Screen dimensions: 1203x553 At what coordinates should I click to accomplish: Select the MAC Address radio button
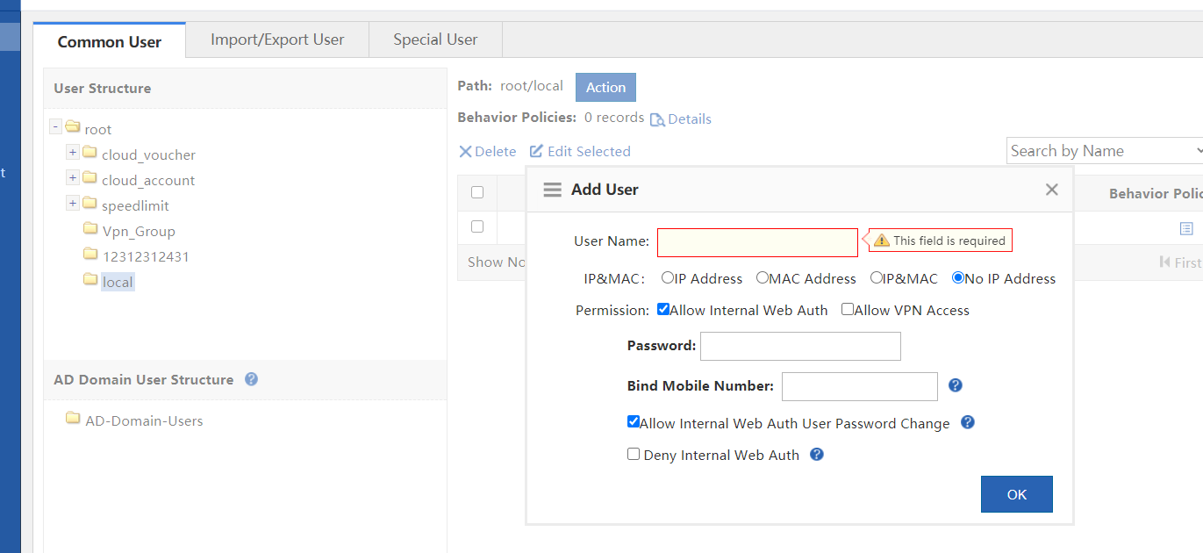pos(762,278)
